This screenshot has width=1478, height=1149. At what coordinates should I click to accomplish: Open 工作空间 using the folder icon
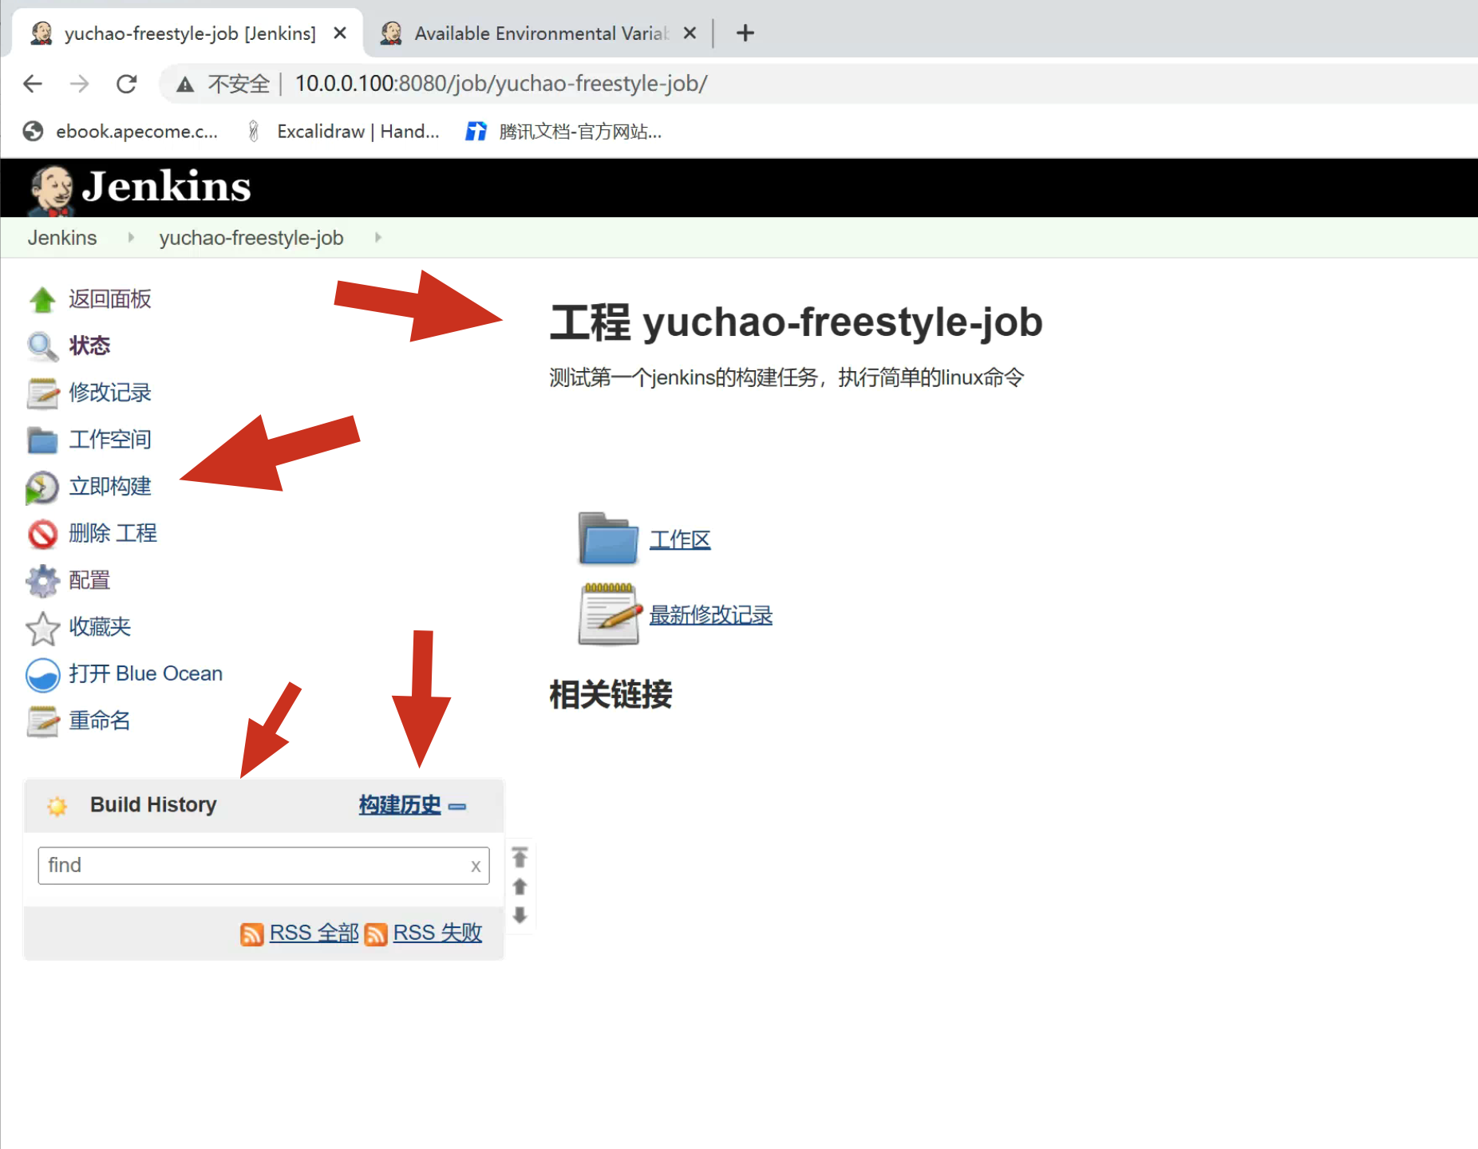click(x=42, y=440)
